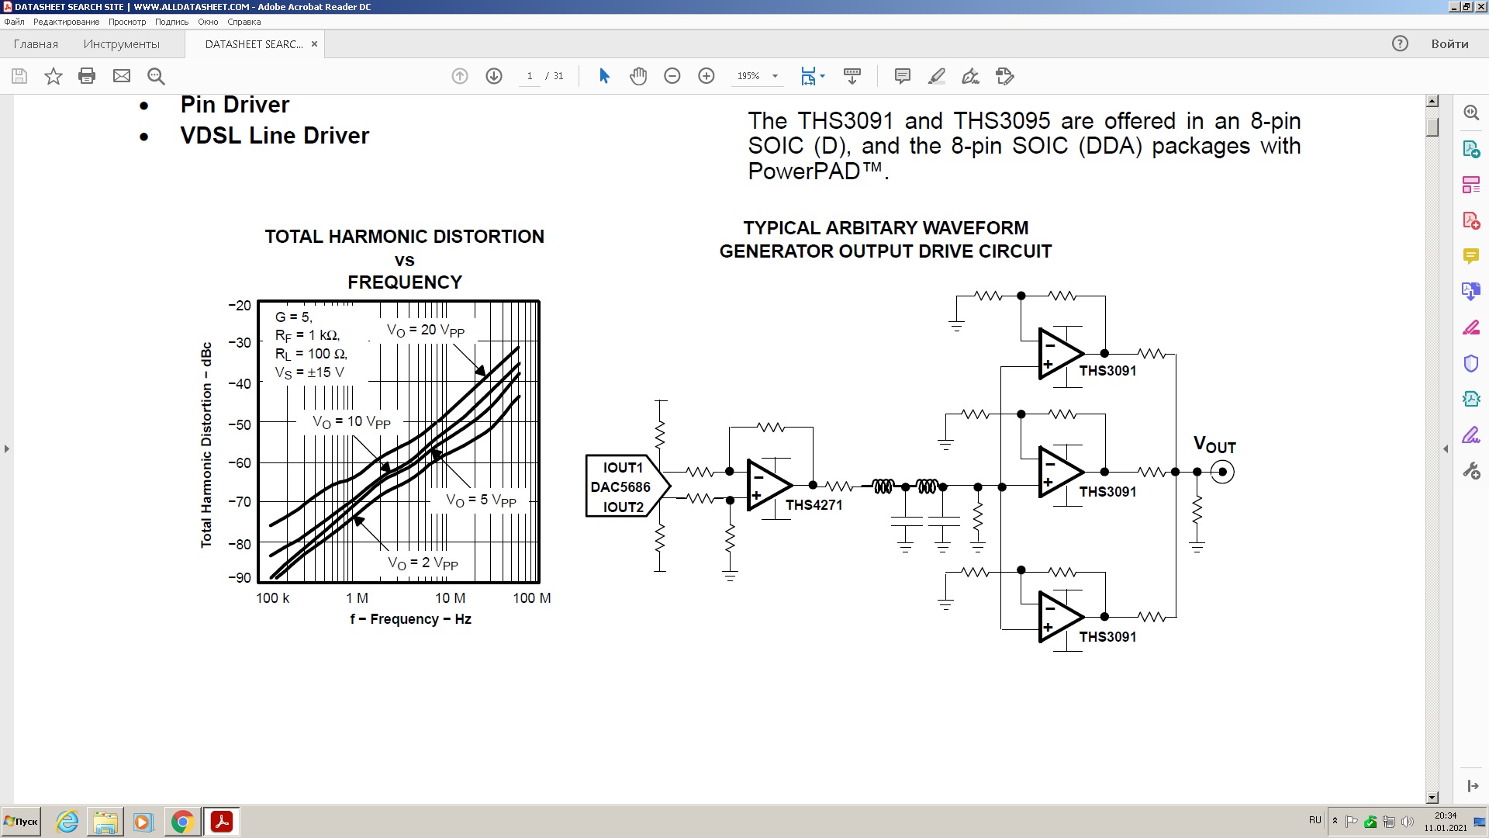Open Organize Pages tool in sidebar
This screenshot has height=838, width=1489.
pyautogui.click(x=1471, y=185)
